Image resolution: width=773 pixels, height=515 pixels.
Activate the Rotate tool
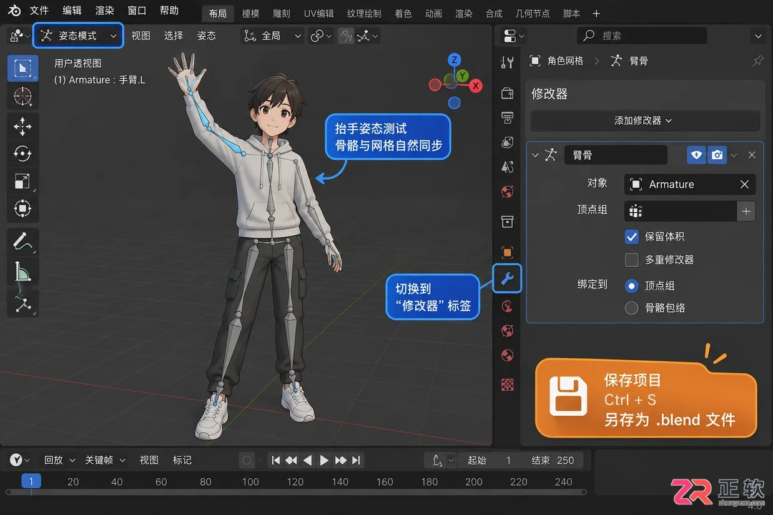(x=22, y=154)
